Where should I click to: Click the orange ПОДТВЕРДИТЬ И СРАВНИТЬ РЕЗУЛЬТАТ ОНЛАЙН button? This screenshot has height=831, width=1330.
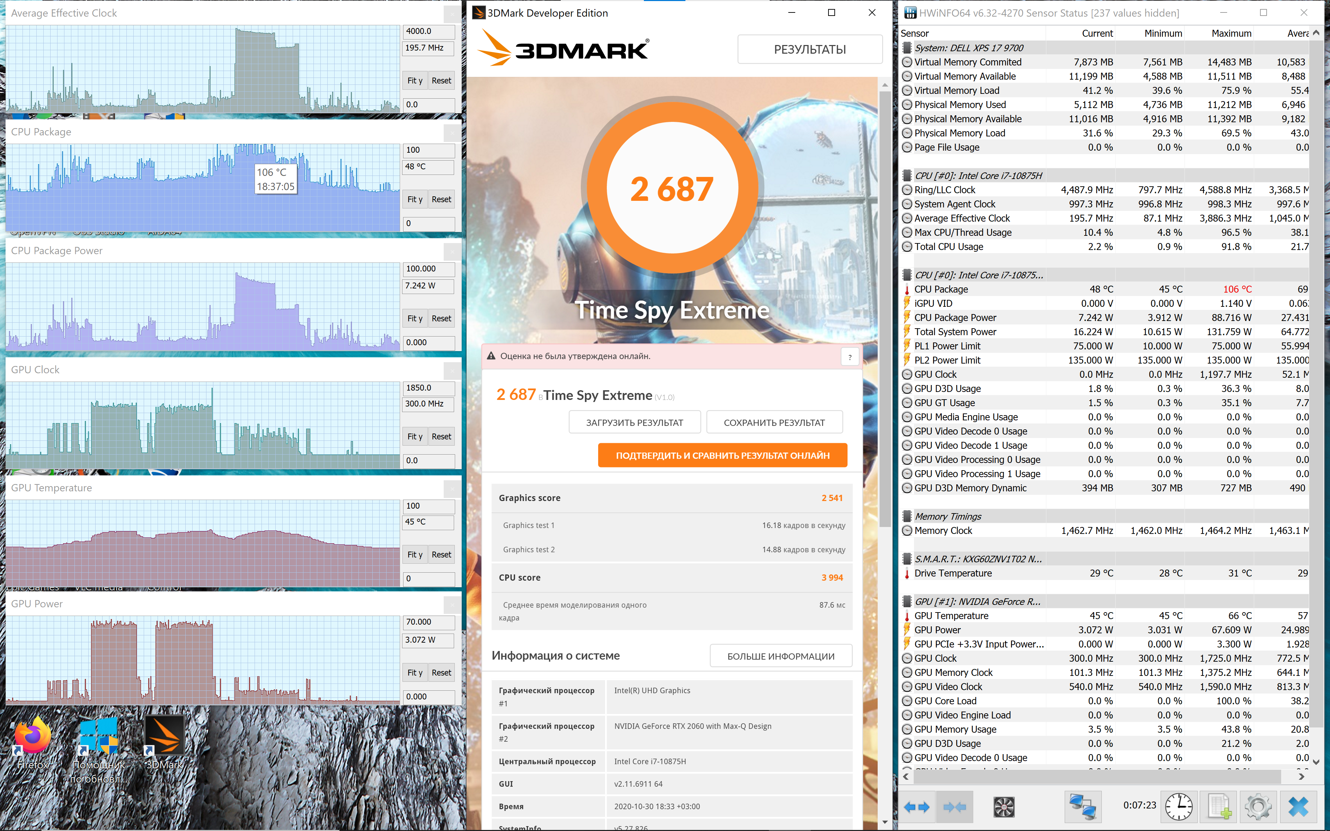tap(722, 456)
